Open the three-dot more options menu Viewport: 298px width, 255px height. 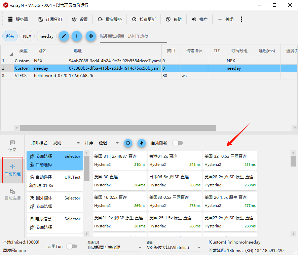point(241,19)
